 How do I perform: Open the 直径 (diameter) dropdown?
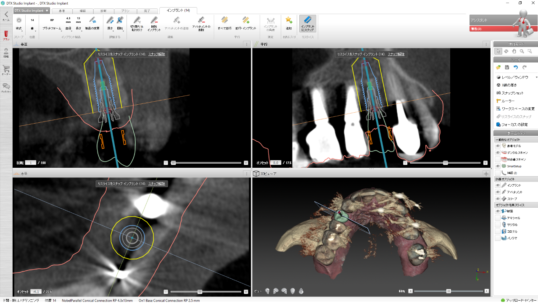[68, 29]
